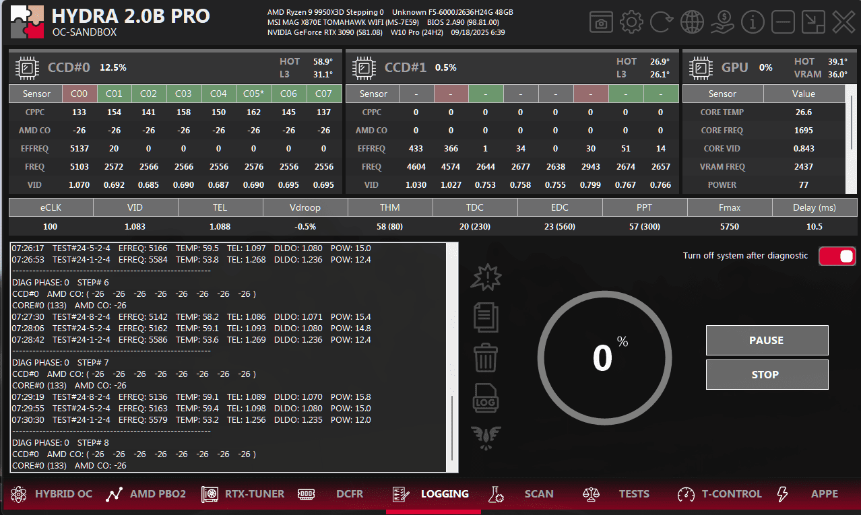Click the refresh arrow icon
The height and width of the screenshot is (515, 861).
662,22
